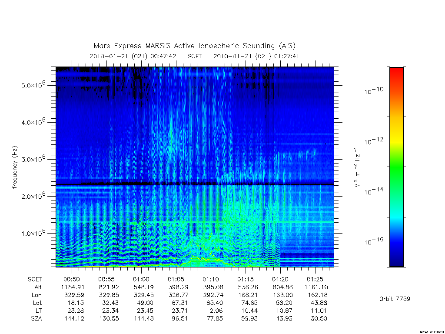Screen dimensions: 445x334
Task: Click the altitude value '548.19'
Action: pyautogui.click(x=143, y=287)
